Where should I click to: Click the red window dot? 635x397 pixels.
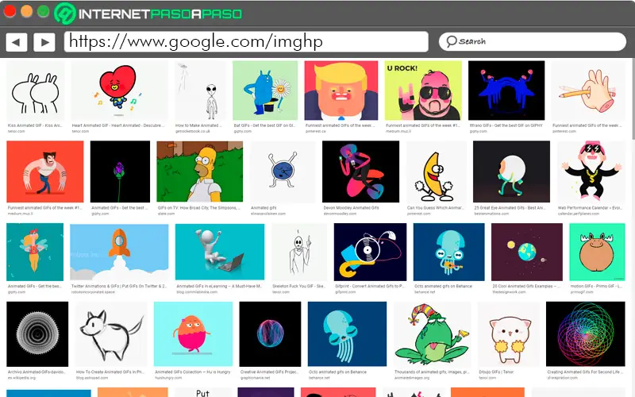coord(10,11)
